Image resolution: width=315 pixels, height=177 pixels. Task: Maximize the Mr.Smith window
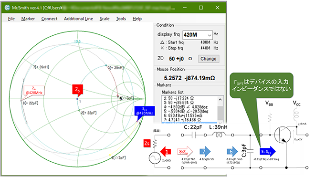coord(201,8)
